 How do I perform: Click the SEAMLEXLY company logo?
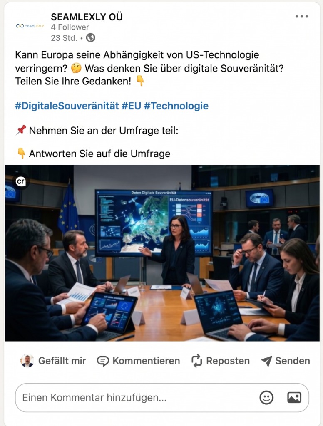click(x=30, y=26)
